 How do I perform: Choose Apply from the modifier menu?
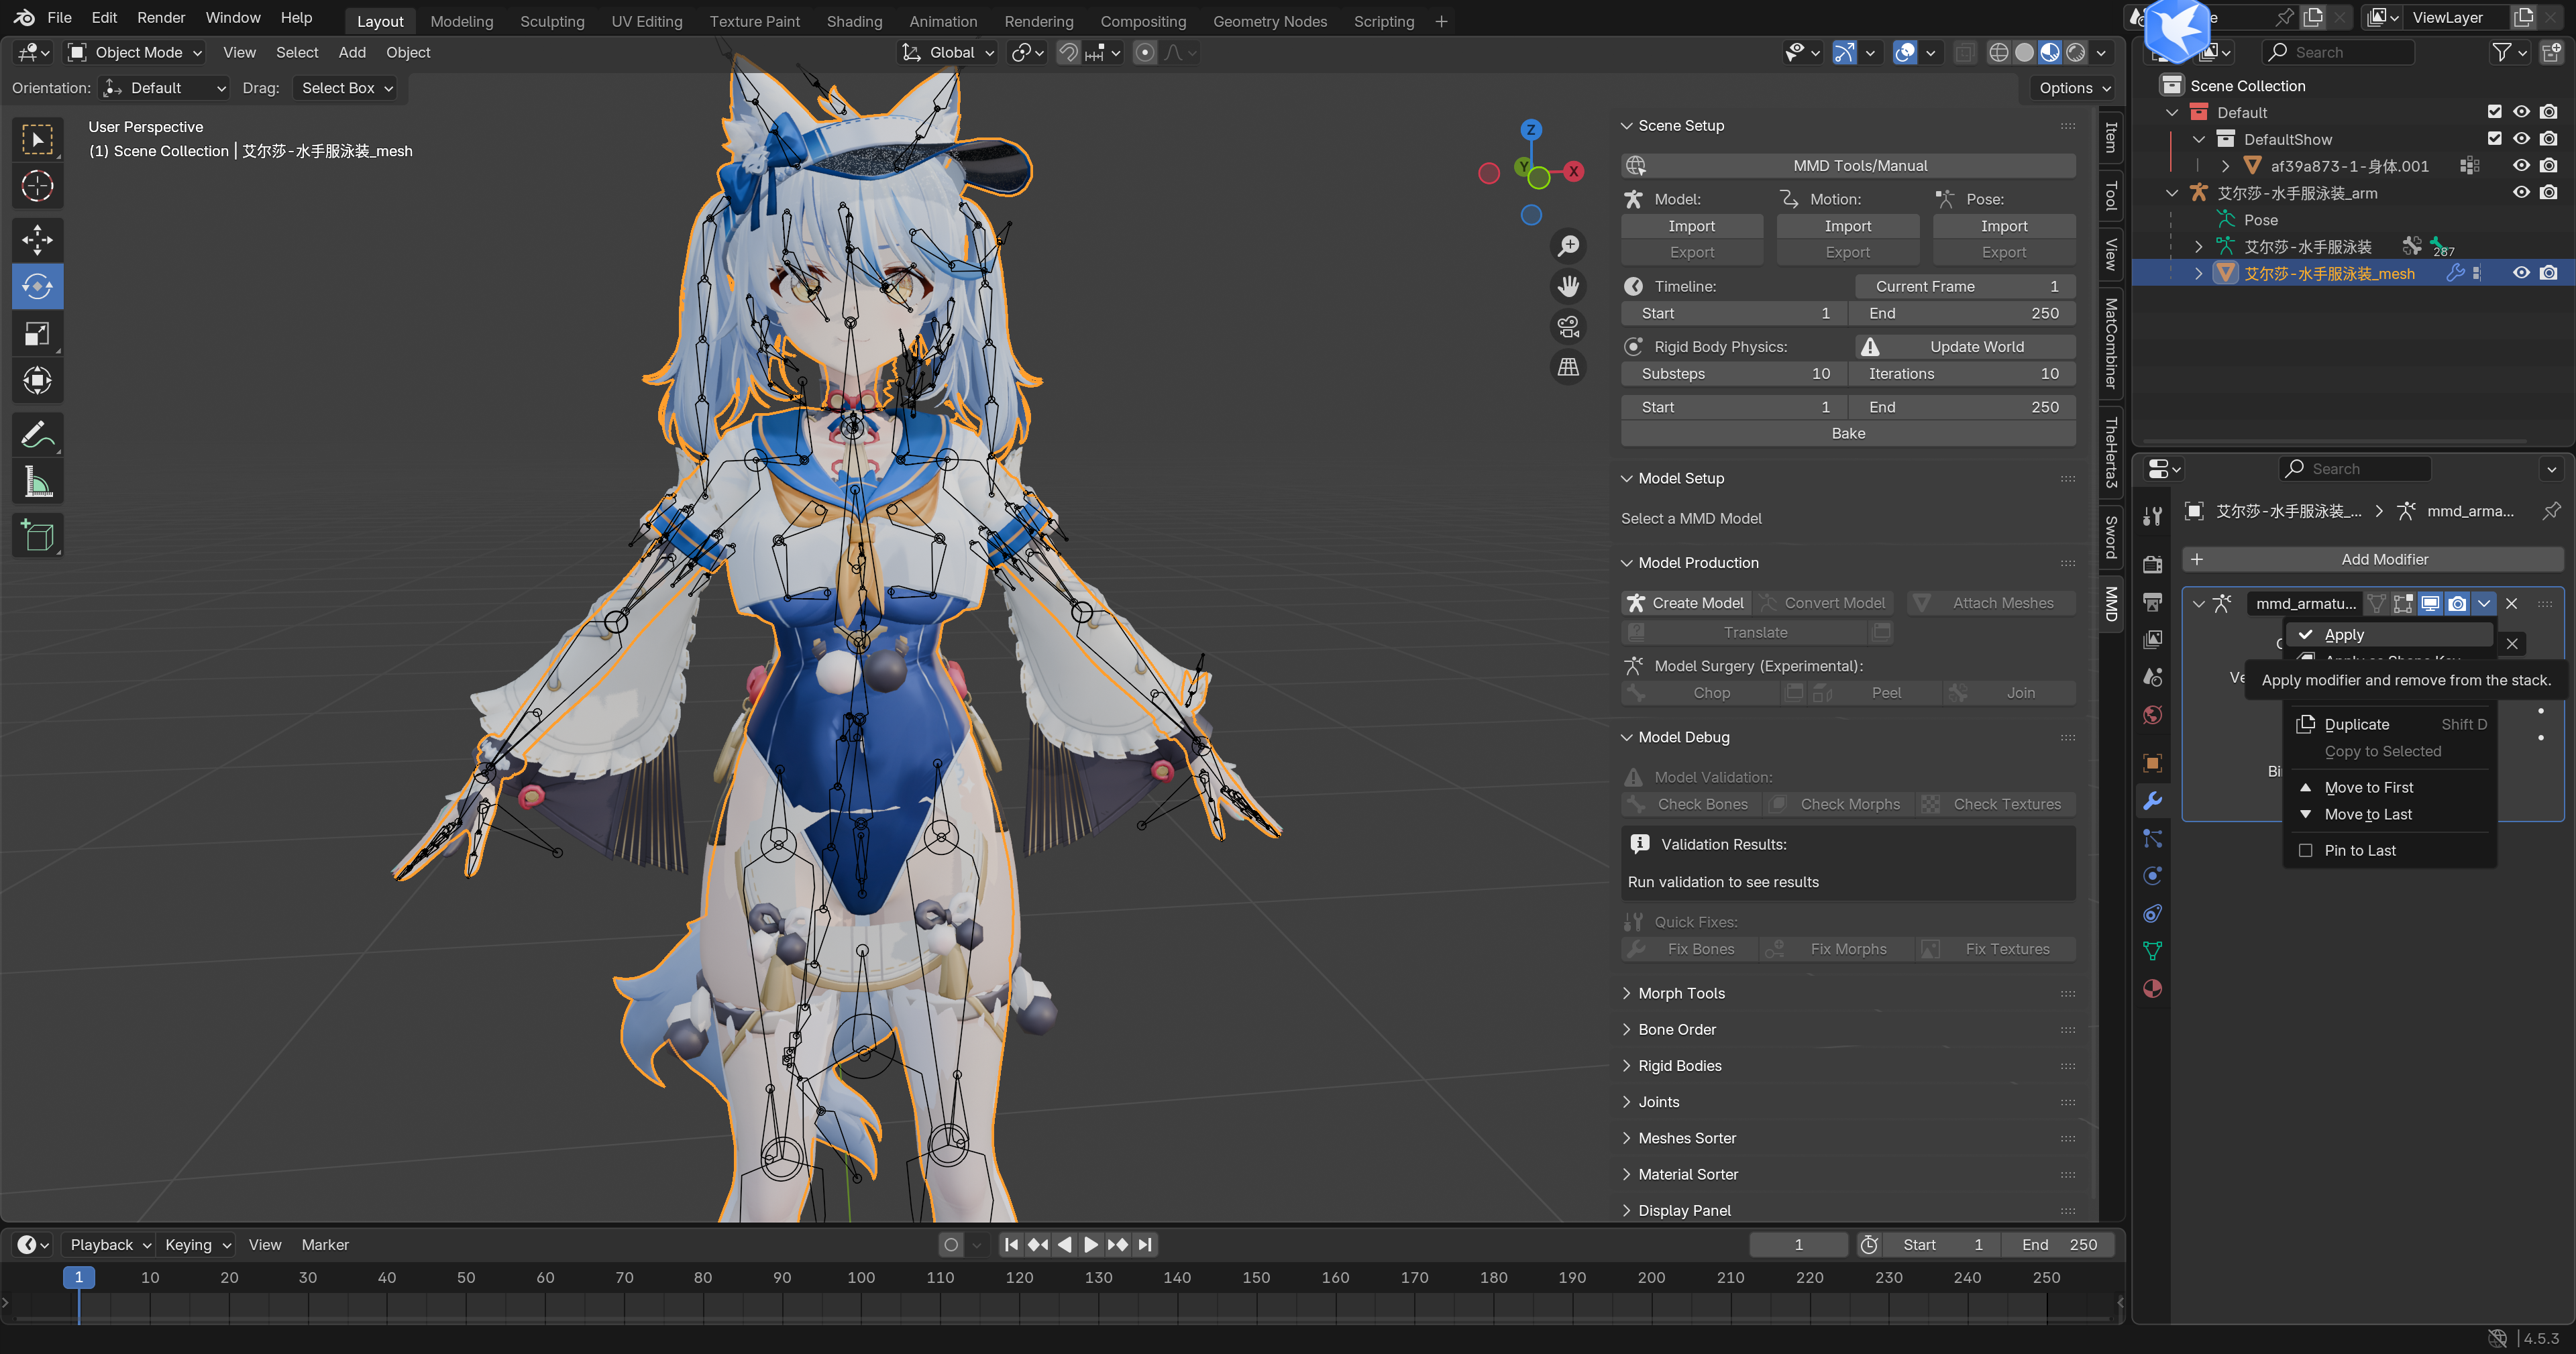click(x=2344, y=634)
